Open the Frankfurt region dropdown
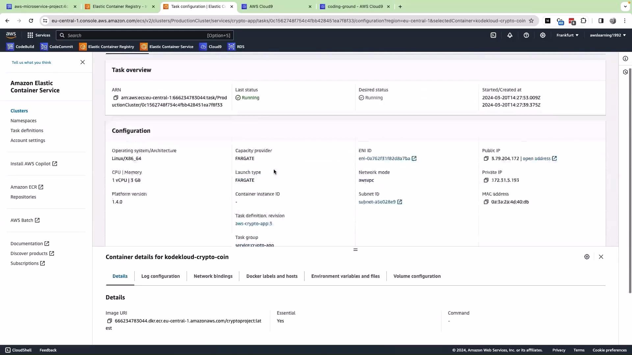The image size is (632, 355). (x=567, y=35)
